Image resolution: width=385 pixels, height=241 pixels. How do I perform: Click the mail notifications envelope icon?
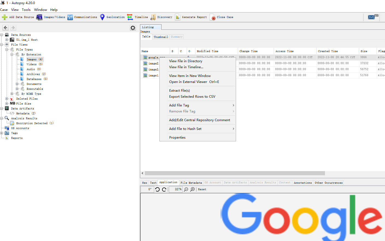click(x=371, y=17)
